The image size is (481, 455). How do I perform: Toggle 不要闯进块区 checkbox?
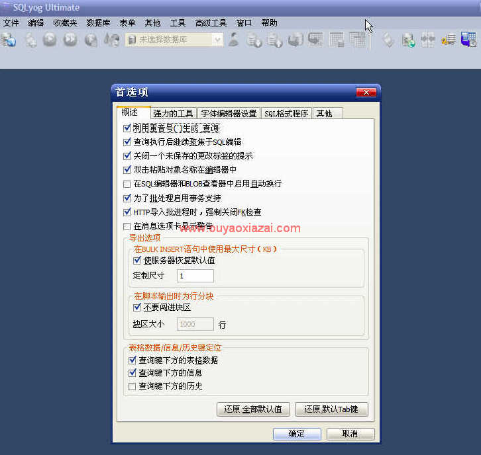click(137, 307)
